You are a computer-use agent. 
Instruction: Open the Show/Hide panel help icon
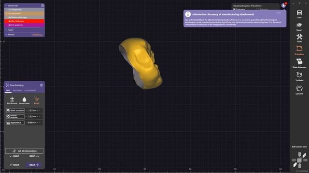pos(42,6)
